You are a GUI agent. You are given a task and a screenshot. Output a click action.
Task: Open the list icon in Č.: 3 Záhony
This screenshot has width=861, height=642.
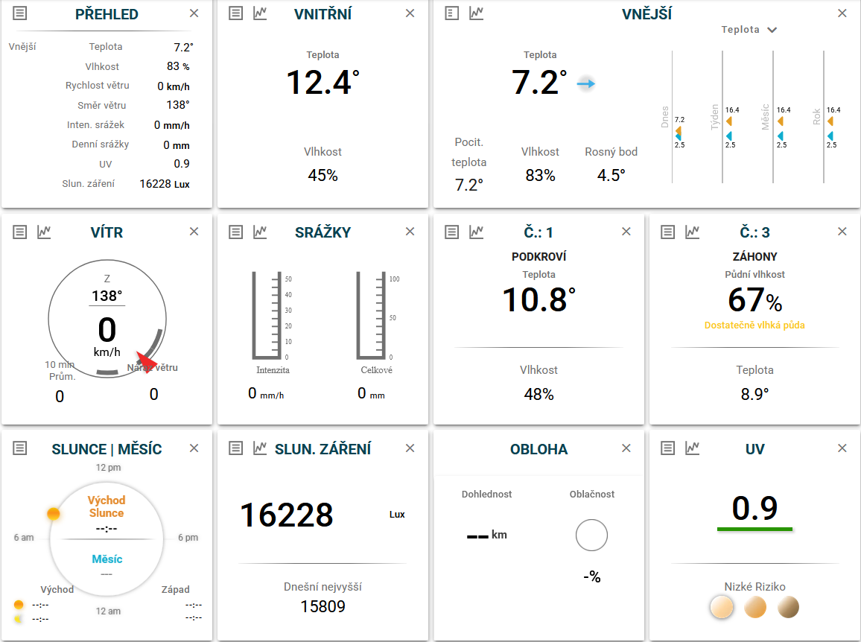668,232
